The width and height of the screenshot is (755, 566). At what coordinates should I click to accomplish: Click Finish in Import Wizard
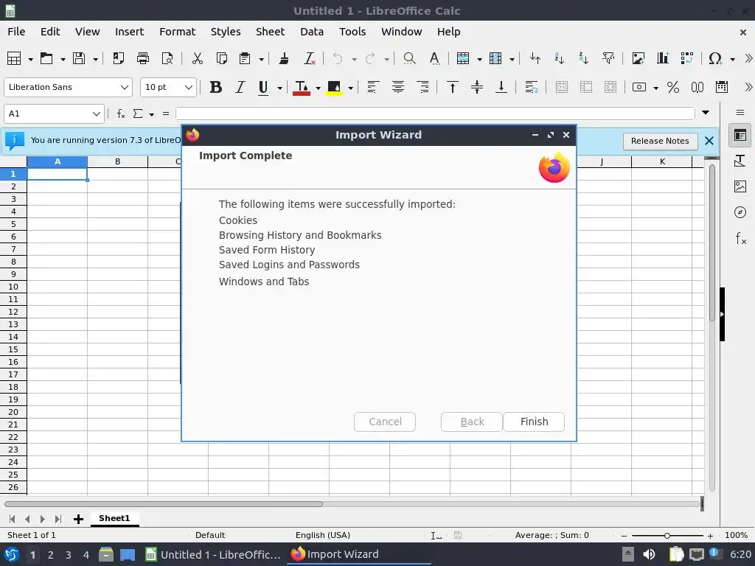tap(534, 422)
